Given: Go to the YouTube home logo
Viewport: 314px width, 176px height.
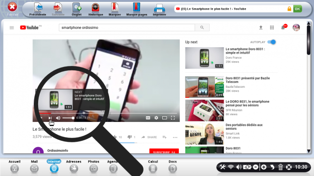Looking at the screenshot, I should [29, 27].
